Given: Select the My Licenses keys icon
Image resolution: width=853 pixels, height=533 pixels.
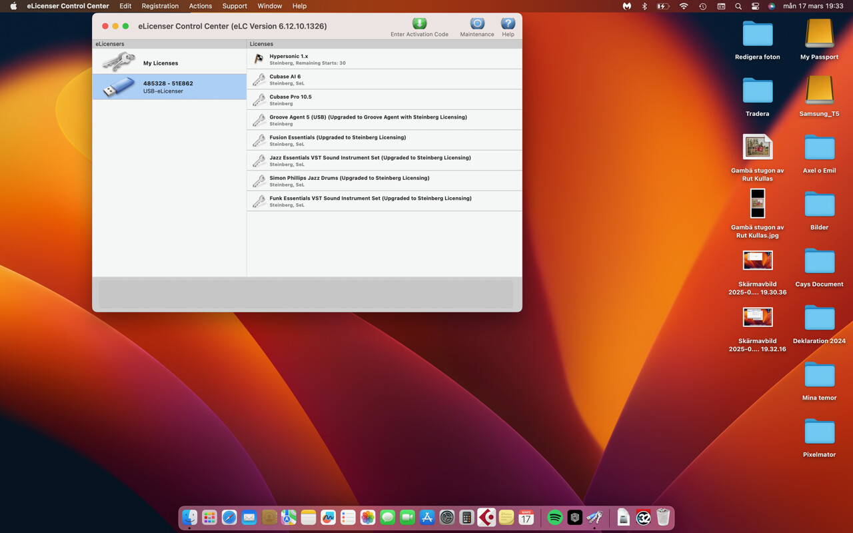Looking at the screenshot, I should point(119,63).
